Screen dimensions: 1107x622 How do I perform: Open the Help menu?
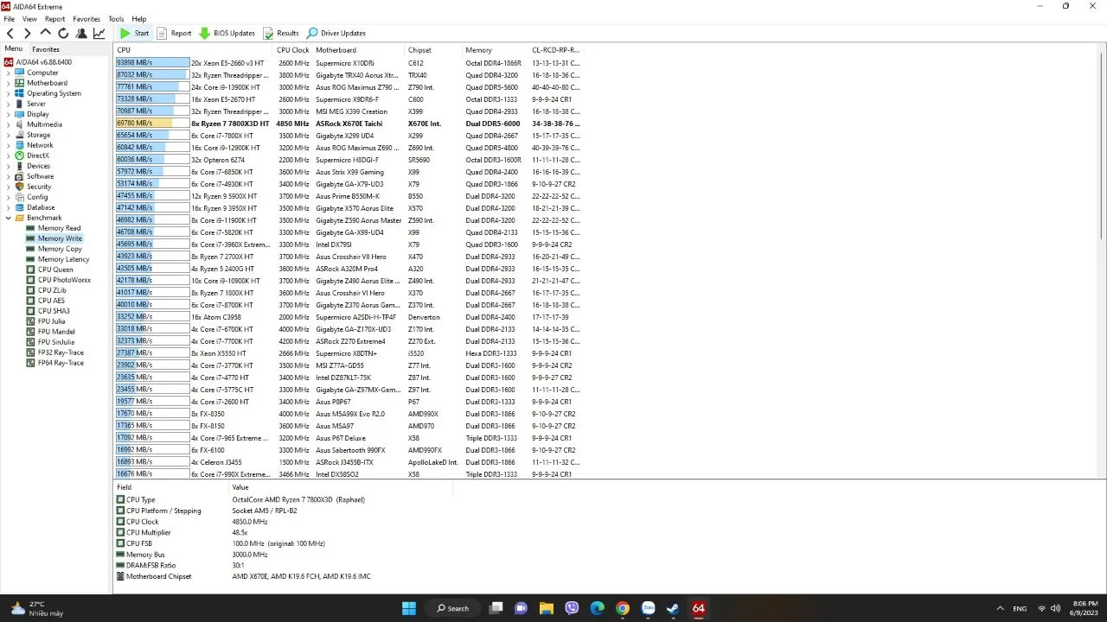click(138, 19)
